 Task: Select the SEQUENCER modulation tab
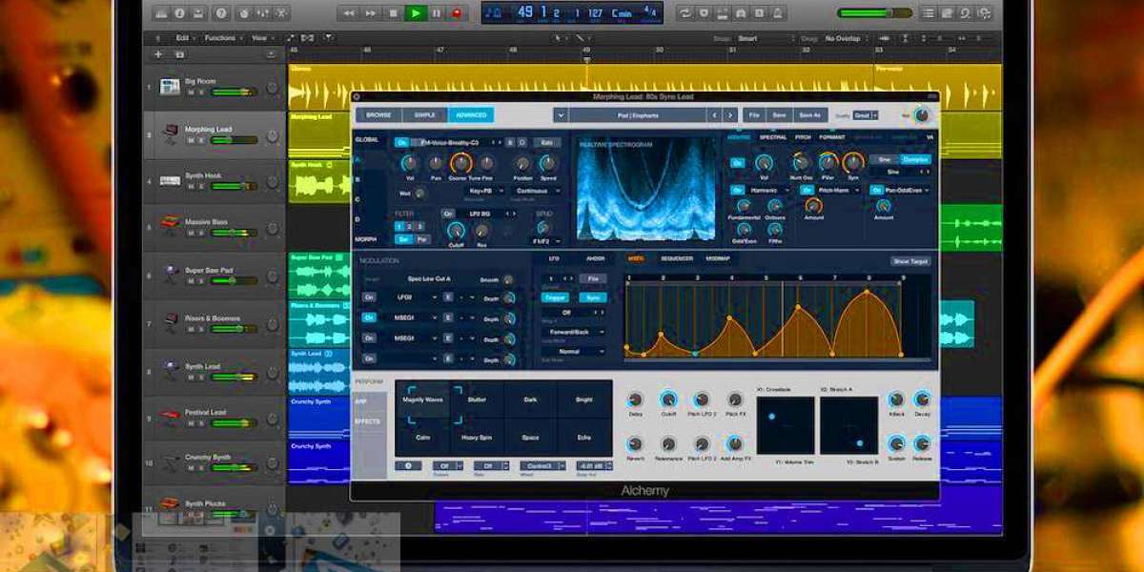(677, 258)
